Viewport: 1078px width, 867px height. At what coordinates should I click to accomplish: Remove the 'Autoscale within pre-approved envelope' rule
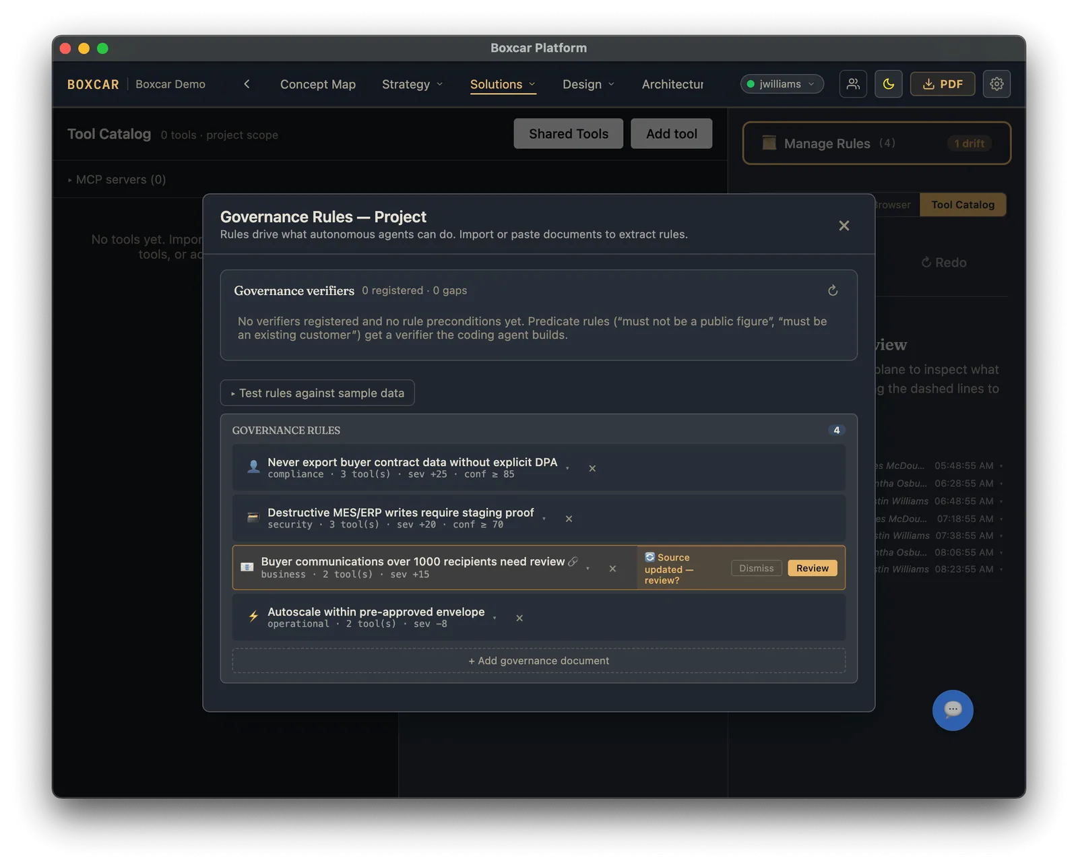point(519,618)
